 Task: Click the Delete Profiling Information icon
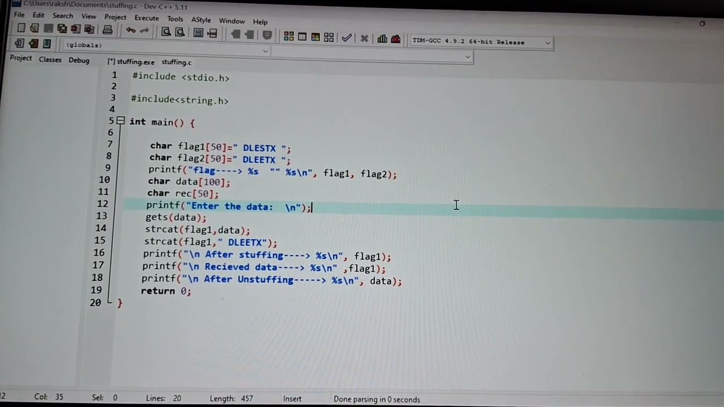pos(395,39)
